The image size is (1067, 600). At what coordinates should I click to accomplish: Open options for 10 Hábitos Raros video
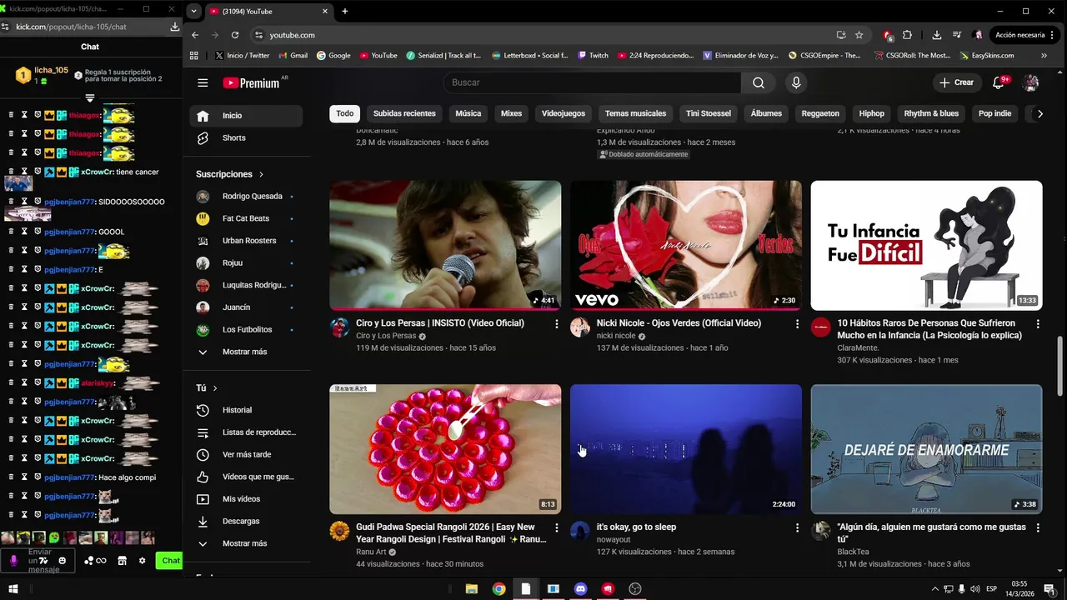coord(1038,323)
